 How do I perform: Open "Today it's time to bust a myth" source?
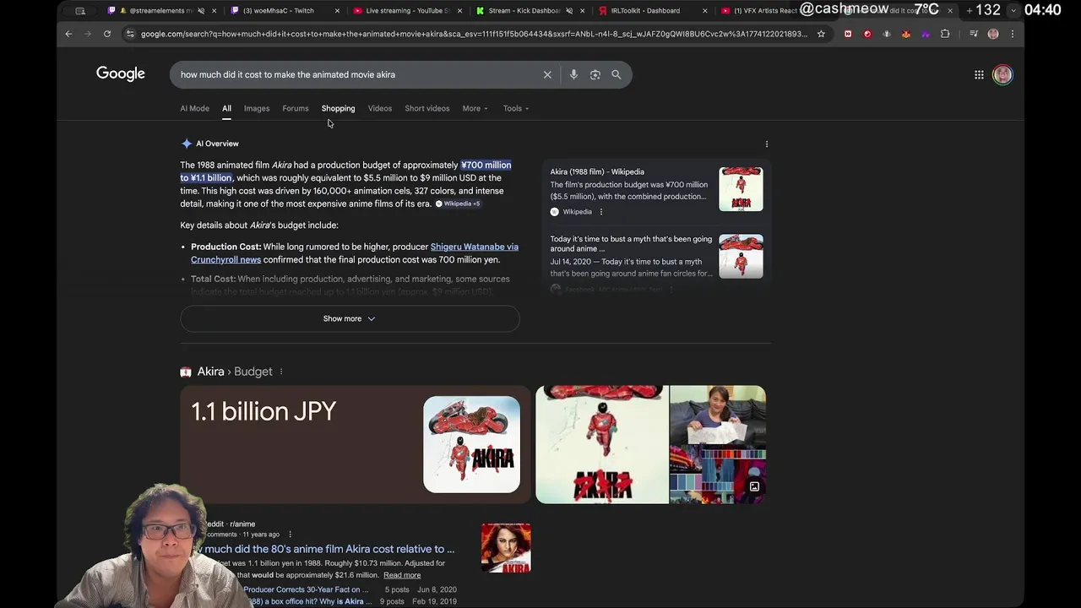pyautogui.click(x=631, y=244)
